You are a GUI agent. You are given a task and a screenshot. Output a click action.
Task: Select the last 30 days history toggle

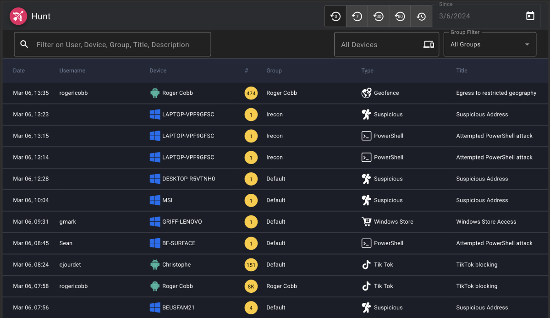pyautogui.click(x=378, y=16)
